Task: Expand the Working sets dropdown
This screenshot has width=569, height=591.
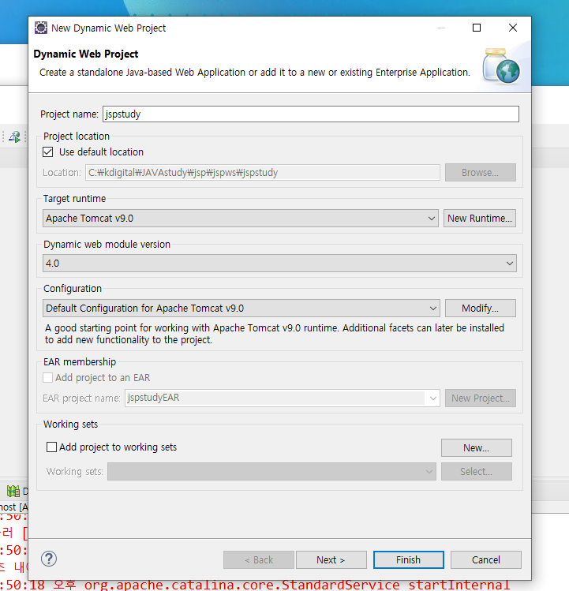Action: coord(271,472)
